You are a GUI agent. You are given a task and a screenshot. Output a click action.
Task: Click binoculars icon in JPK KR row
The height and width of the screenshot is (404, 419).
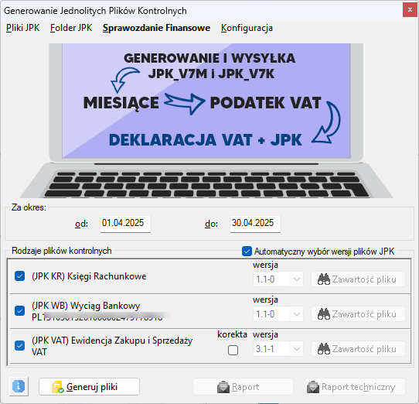pyautogui.click(x=324, y=279)
